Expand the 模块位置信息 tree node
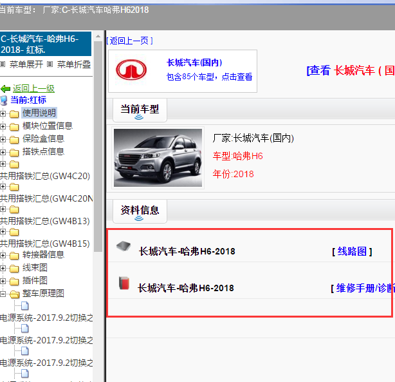Image resolution: width=395 pixels, height=382 pixels. pyautogui.click(x=3, y=126)
